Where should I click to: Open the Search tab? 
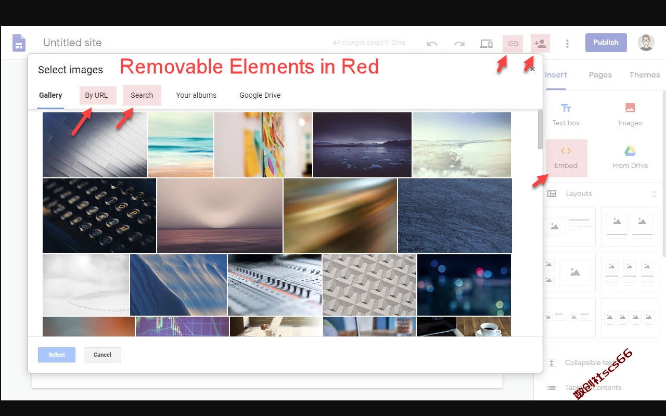point(142,95)
